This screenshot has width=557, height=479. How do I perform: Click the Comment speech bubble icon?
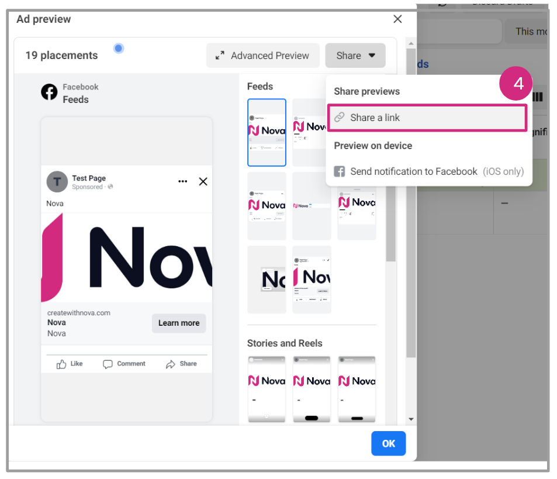point(108,364)
